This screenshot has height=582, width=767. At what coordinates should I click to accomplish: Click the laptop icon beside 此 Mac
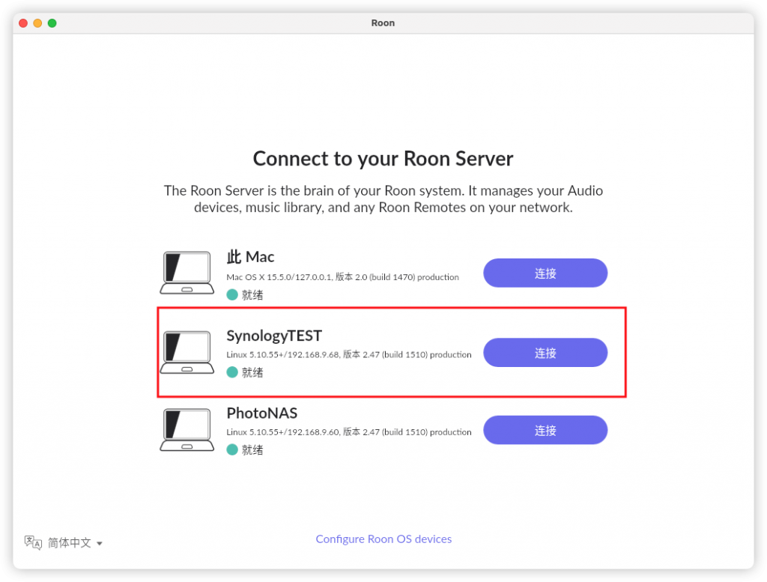(x=187, y=273)
